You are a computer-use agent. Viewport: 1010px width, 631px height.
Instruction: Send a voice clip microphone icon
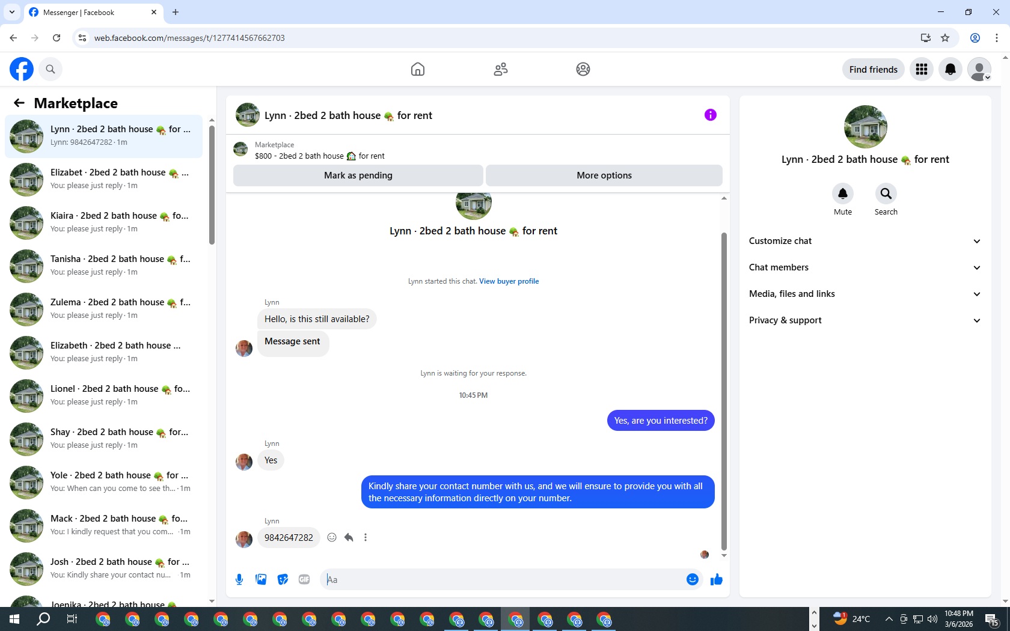pos(239,579)
